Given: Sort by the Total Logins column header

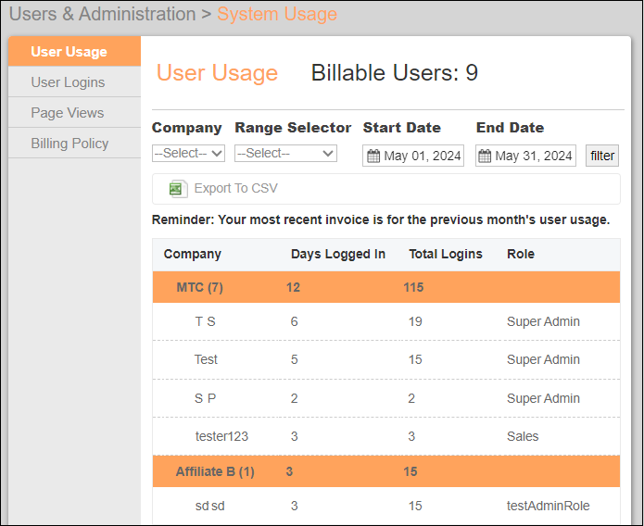Looking at the screenshot, I should pyautogui.click(x=445, y=254).
